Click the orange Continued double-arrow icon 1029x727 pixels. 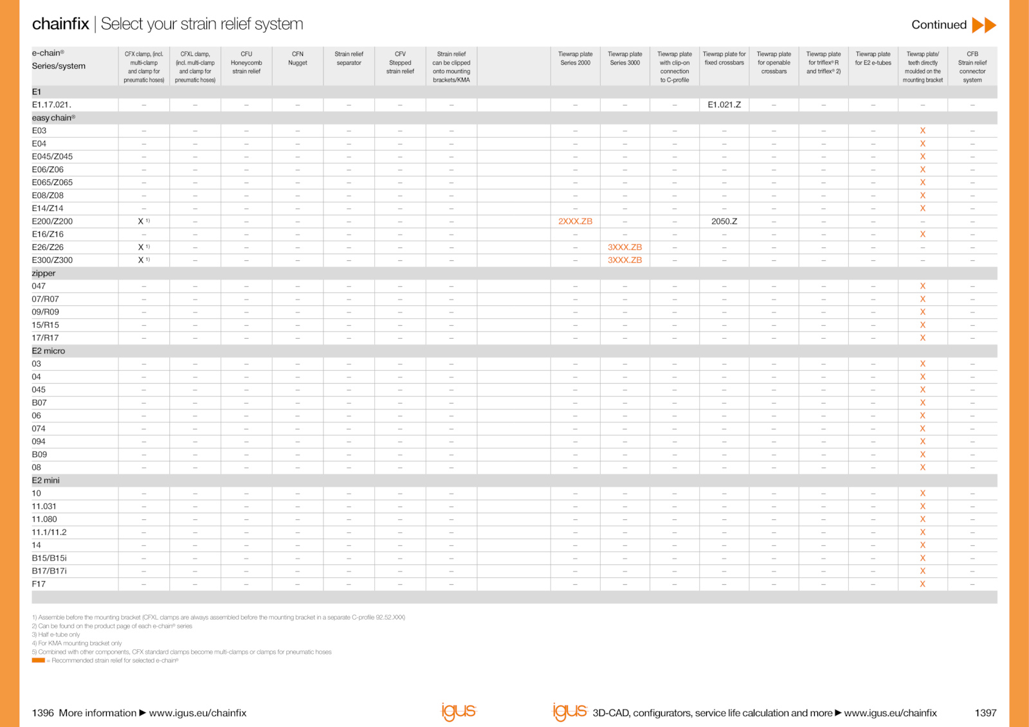(984, 25)
